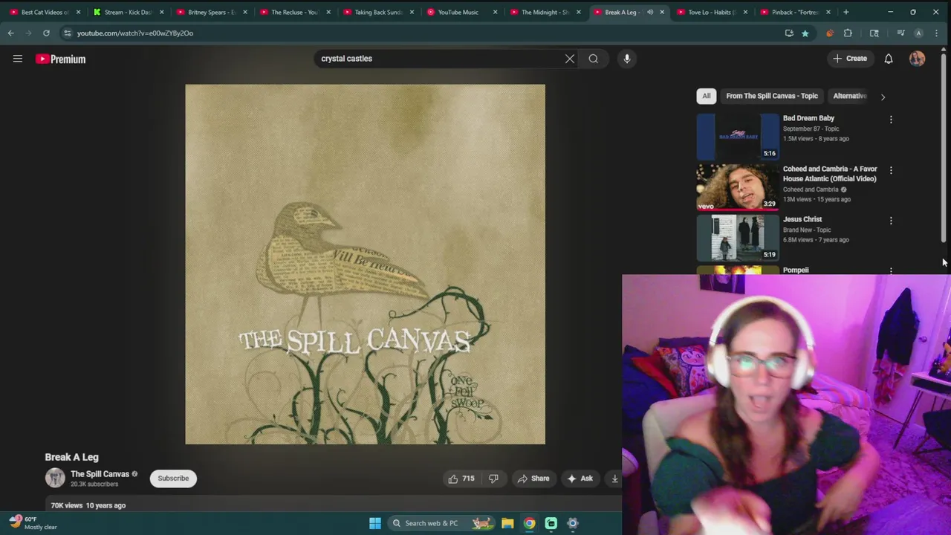Open the taskbar settings gear app

[x=573, y=523]
